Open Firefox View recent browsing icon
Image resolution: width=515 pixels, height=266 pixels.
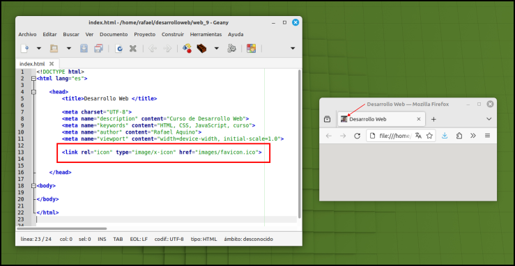point(327,119)
